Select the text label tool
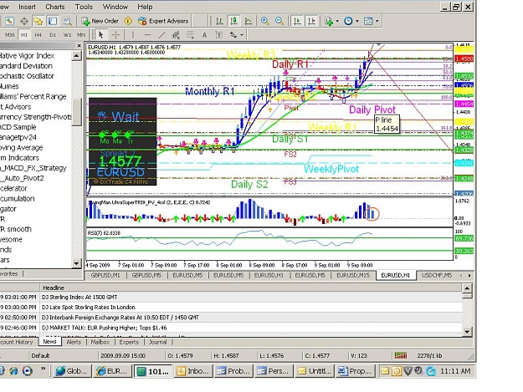 tap(218, 34)
